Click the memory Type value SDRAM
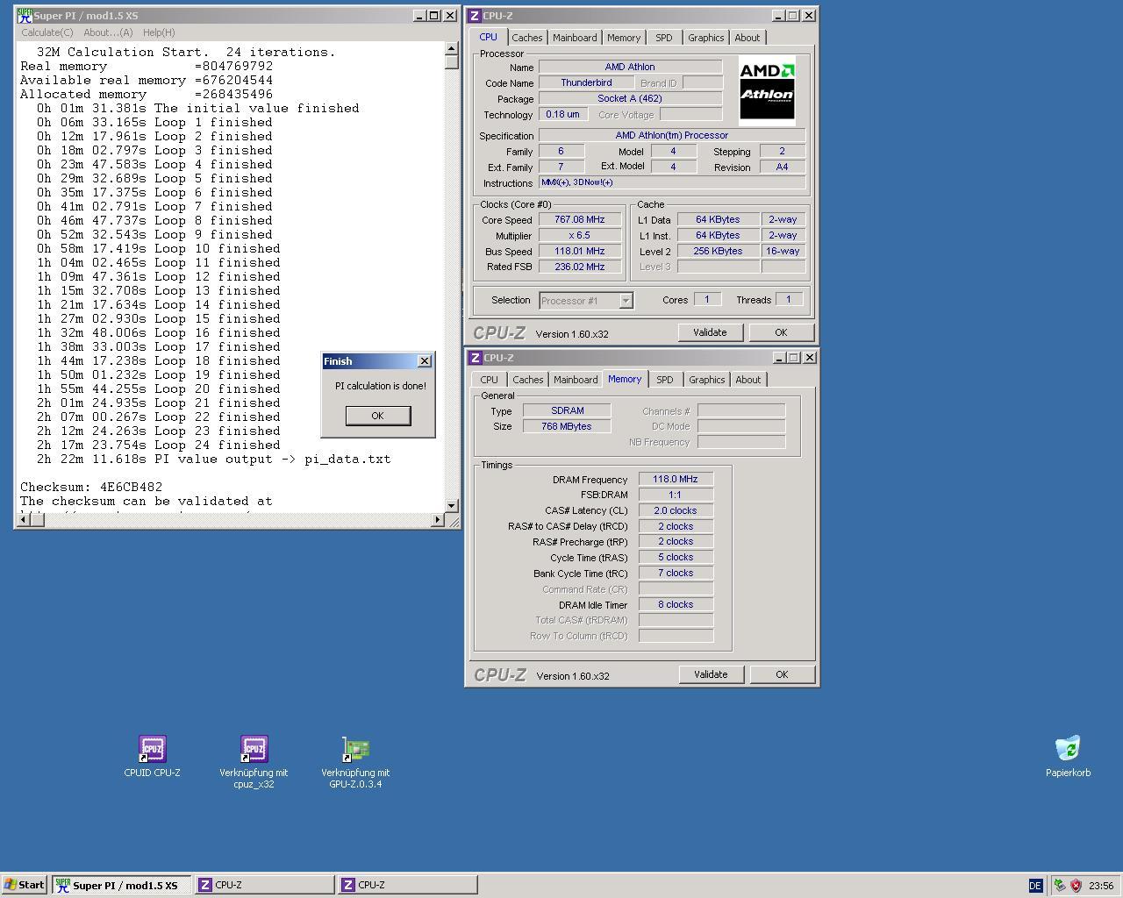The image size is (1123, 898). (567, 410)
